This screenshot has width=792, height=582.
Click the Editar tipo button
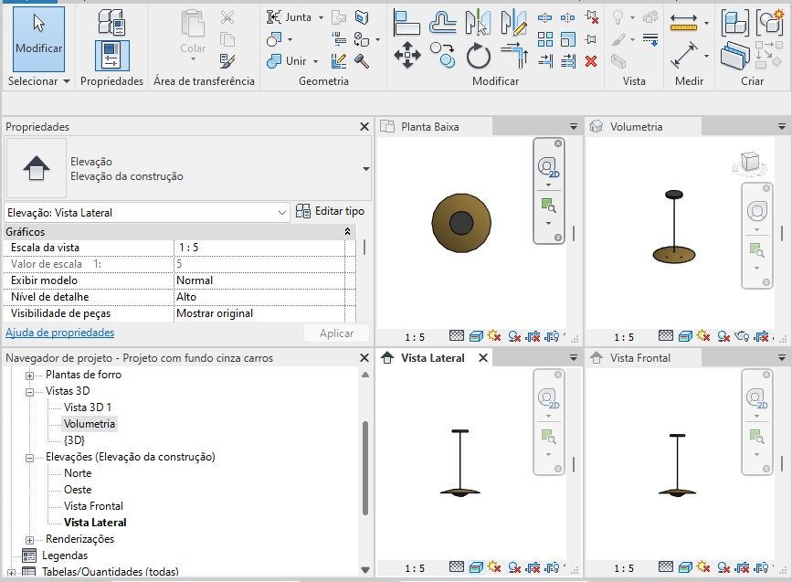coord(330,212)
